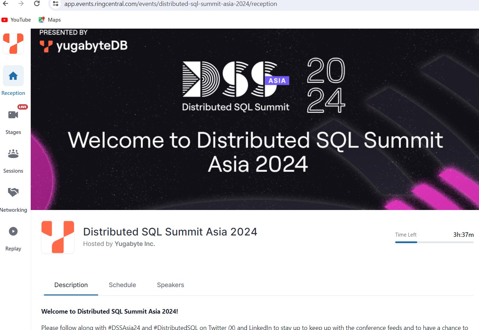This screenshot has height=330, width=479.
Task: Open Networking via the handshake icon
Action: (x=13, y=192)
